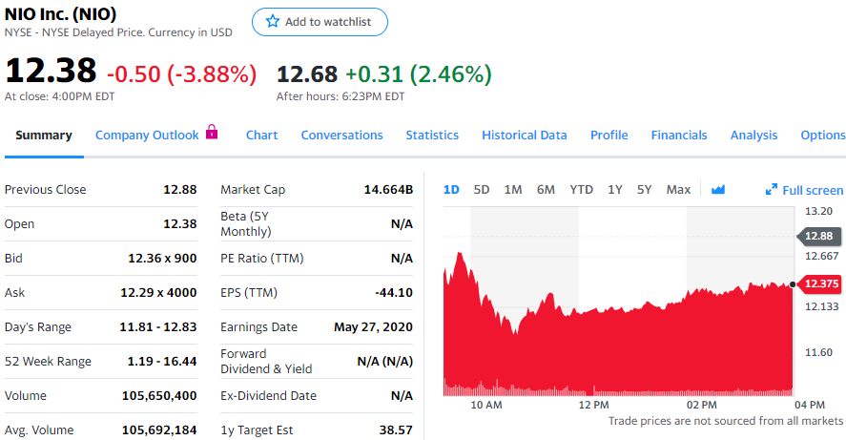The height and width of the screenshot is (440, 846).
Task: Click the Add to watchlist button
Action: coord(320,22)
